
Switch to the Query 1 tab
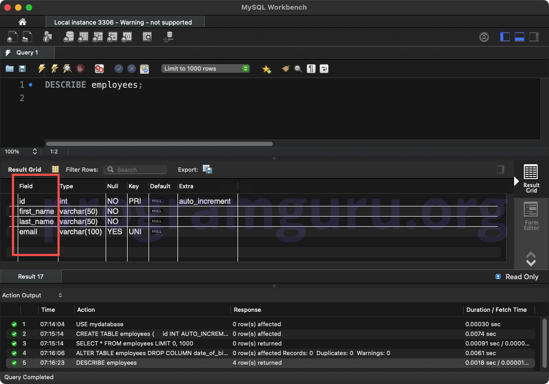point(27,52)
